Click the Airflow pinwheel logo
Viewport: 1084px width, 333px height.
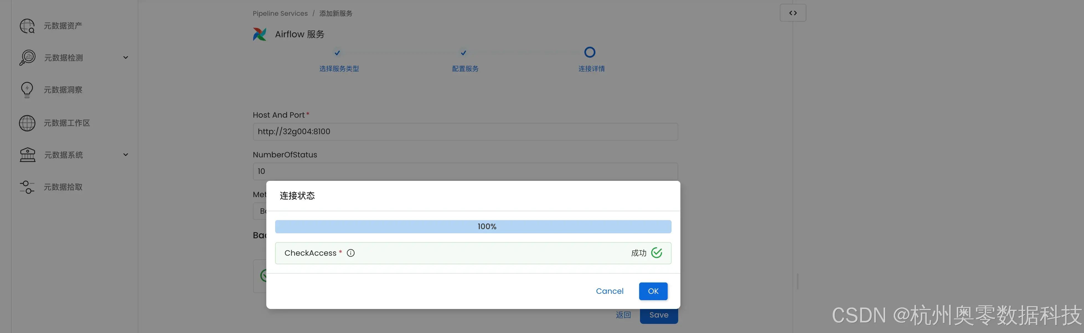[260, 35]
